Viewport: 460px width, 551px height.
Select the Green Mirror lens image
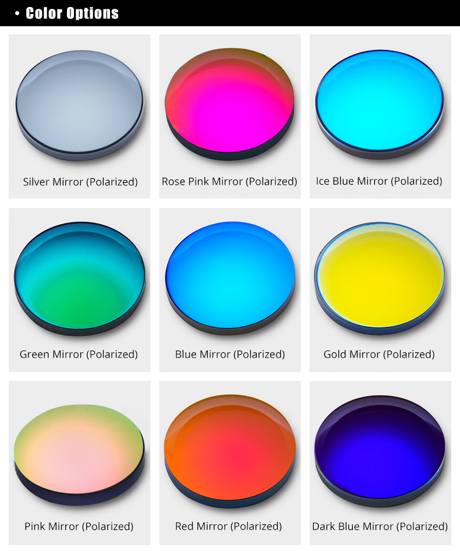(80, 278)
